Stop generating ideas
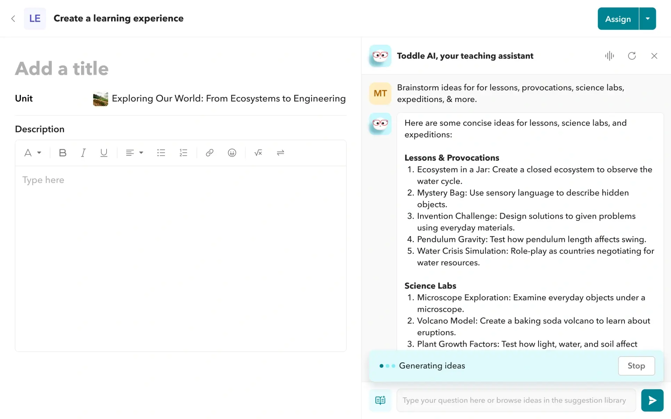 636,366
